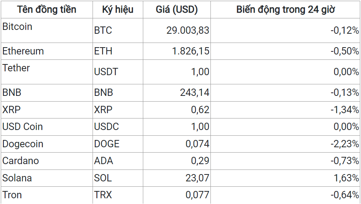Click Solana change 1,63%
The height and width of the screenshot is (204, 361).
coord(346,178)
